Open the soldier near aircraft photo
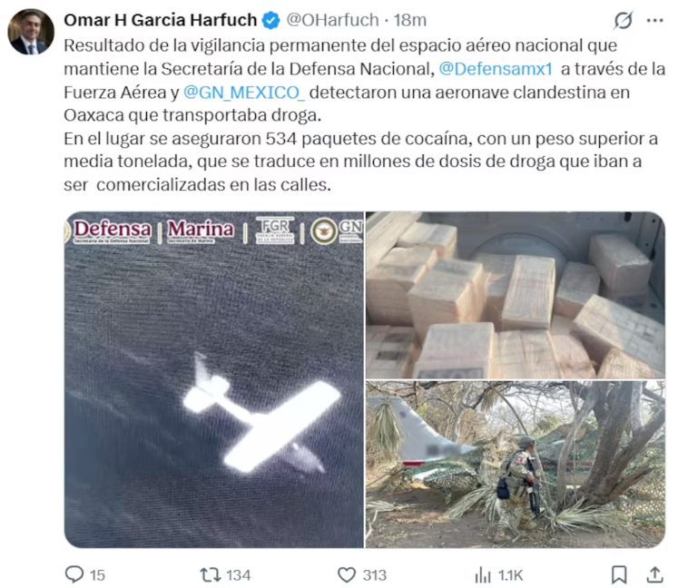 coord(516,465)
